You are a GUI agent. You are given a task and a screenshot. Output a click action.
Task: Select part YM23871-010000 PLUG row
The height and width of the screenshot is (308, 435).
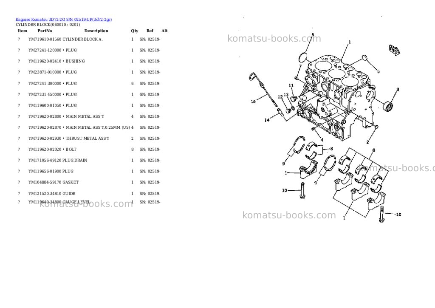tap(89, 72)
